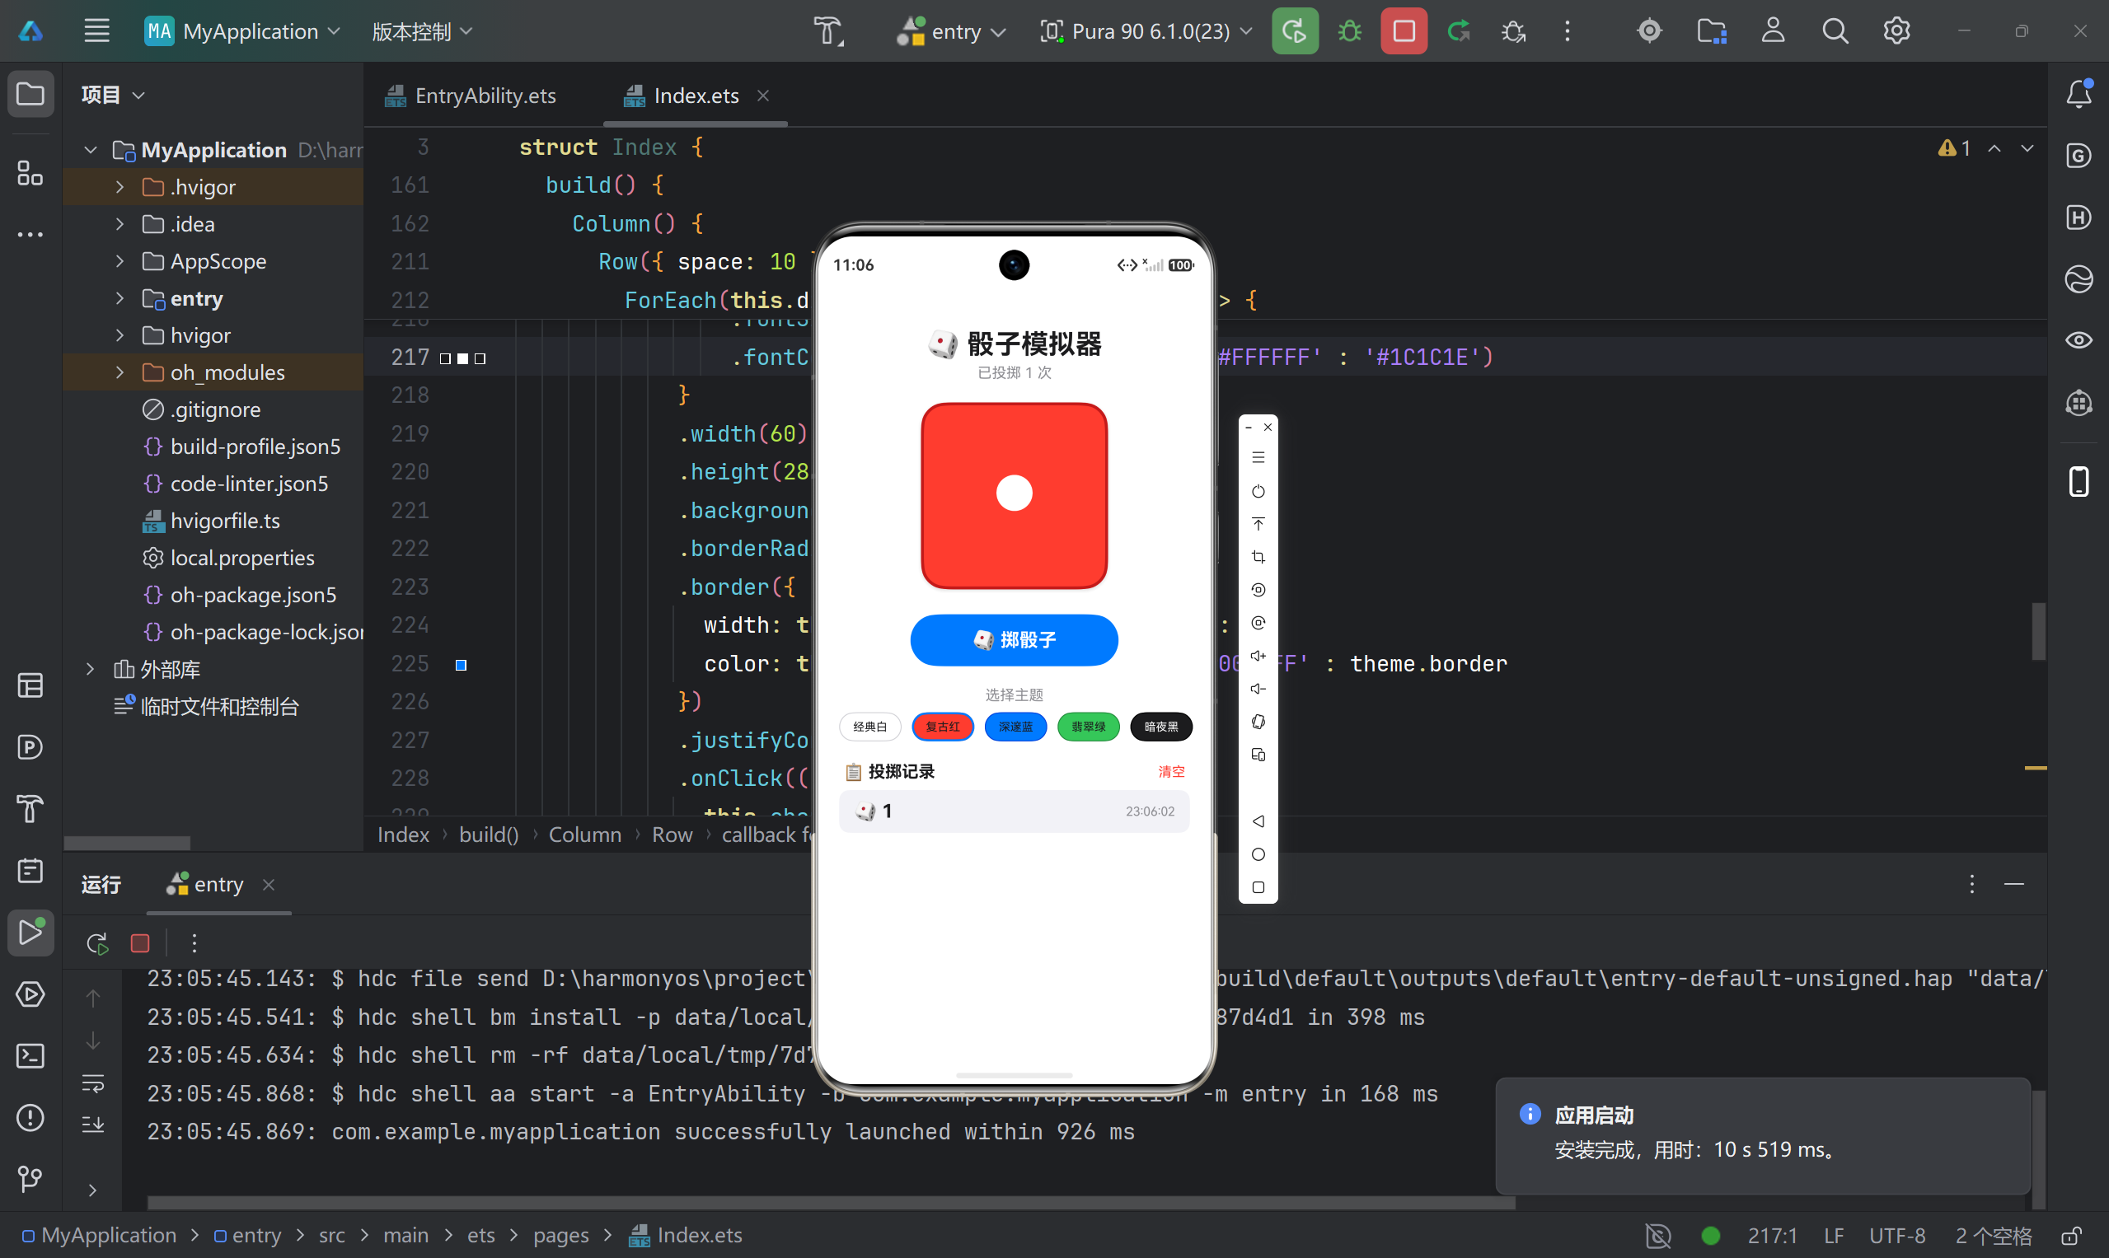Image resolution: width=2109 pixels, height=1258 pixels.
Task: Open the Terminal tool window
Action: point(30,1055)
